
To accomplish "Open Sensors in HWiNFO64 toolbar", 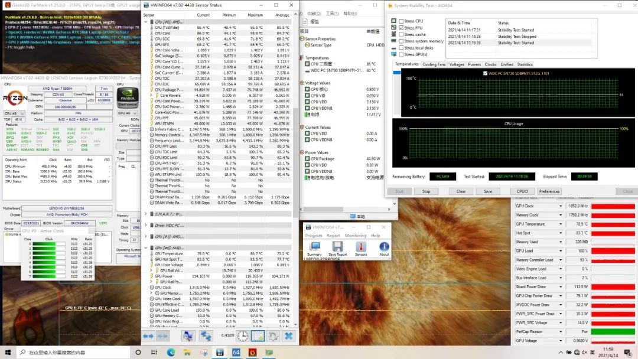I will click(x=360, y=247).
